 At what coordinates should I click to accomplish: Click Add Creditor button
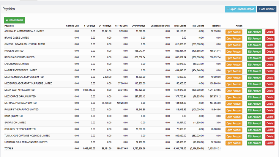pos(267,9)
